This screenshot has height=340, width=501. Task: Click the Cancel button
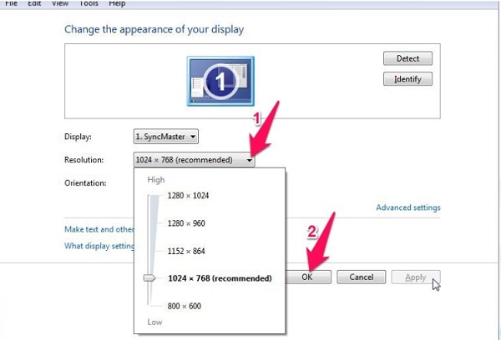[361, 277]
